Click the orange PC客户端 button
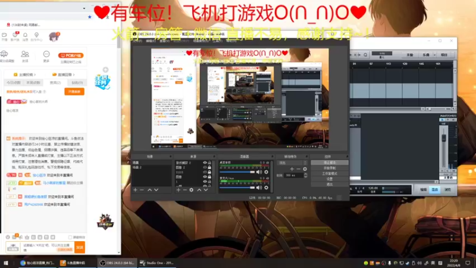Screen dimensions: 476x268 point(71,55)
